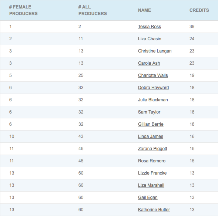Open the Katherine Butler link
218x216 pixels.
pos(154,210)
